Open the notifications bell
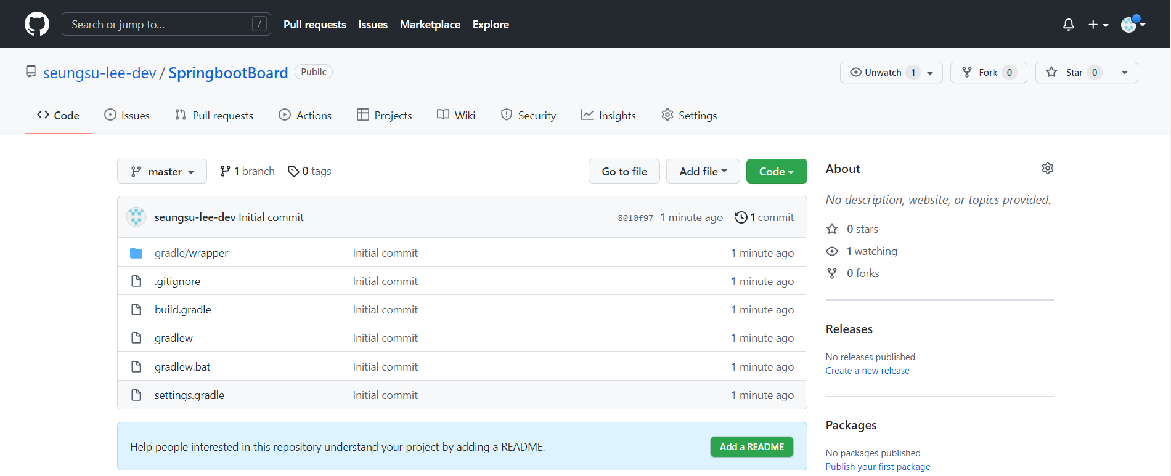The width and height of the screenshot is (1171, 476). click(x=1069, y=25)
